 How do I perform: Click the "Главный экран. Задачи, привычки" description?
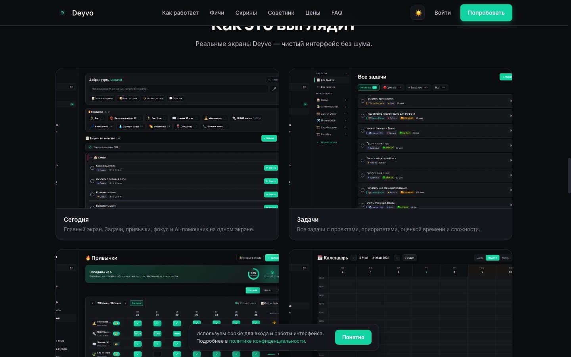coord(159,229)
